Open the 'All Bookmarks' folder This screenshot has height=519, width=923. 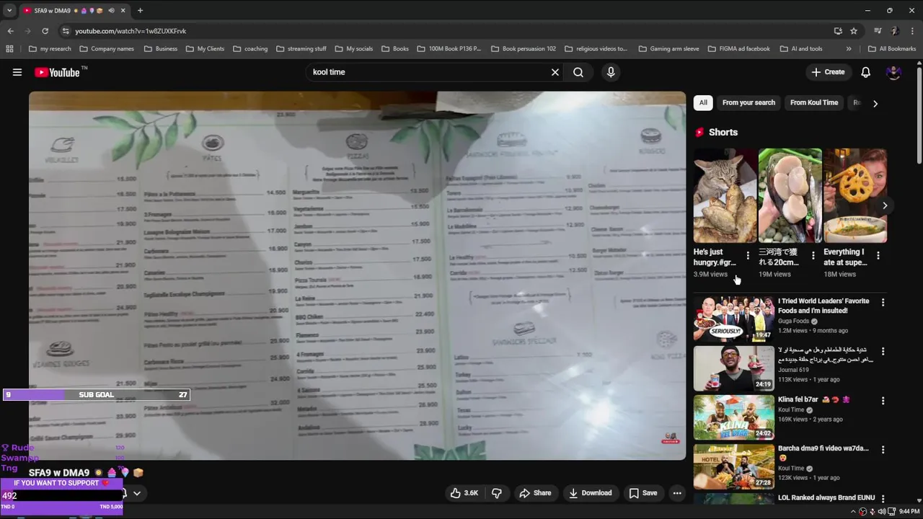pos(892,48)
